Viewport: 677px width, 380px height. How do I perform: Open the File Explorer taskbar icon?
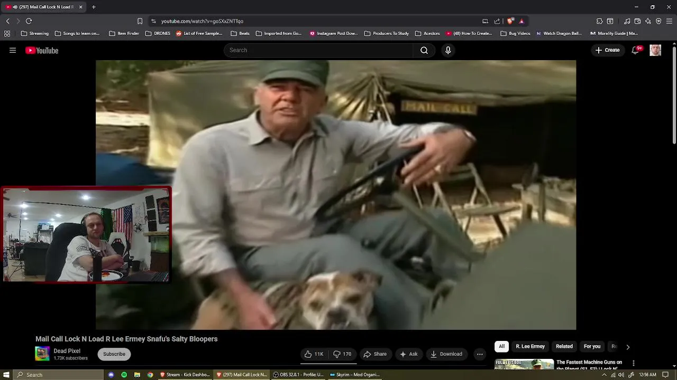pyautogui.click(x=137, y=375)
